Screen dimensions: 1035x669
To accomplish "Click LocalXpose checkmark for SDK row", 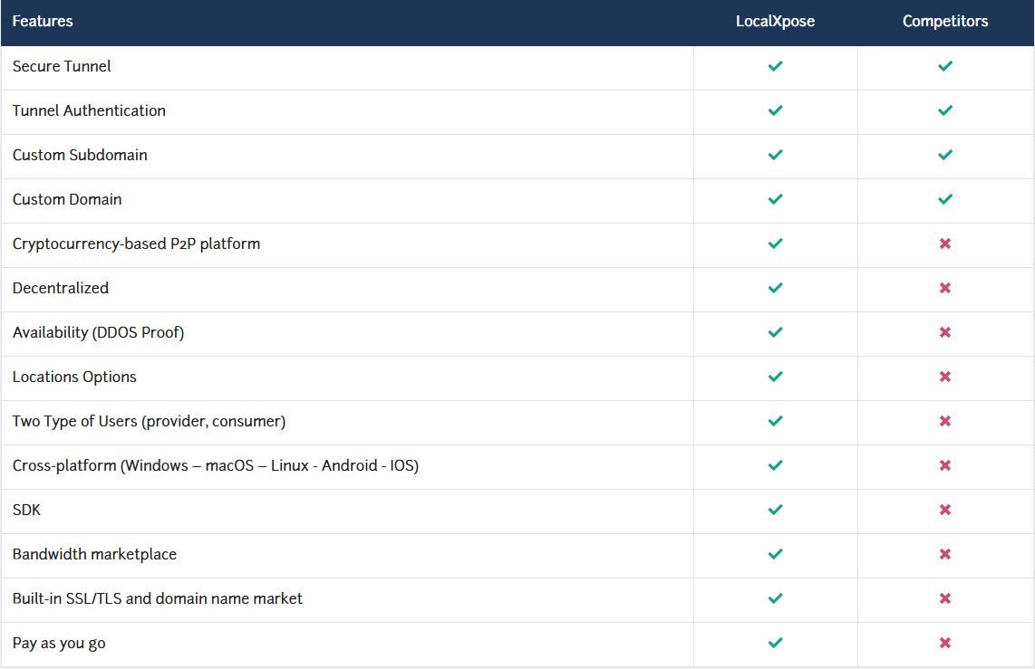I will tap(775, 510).
